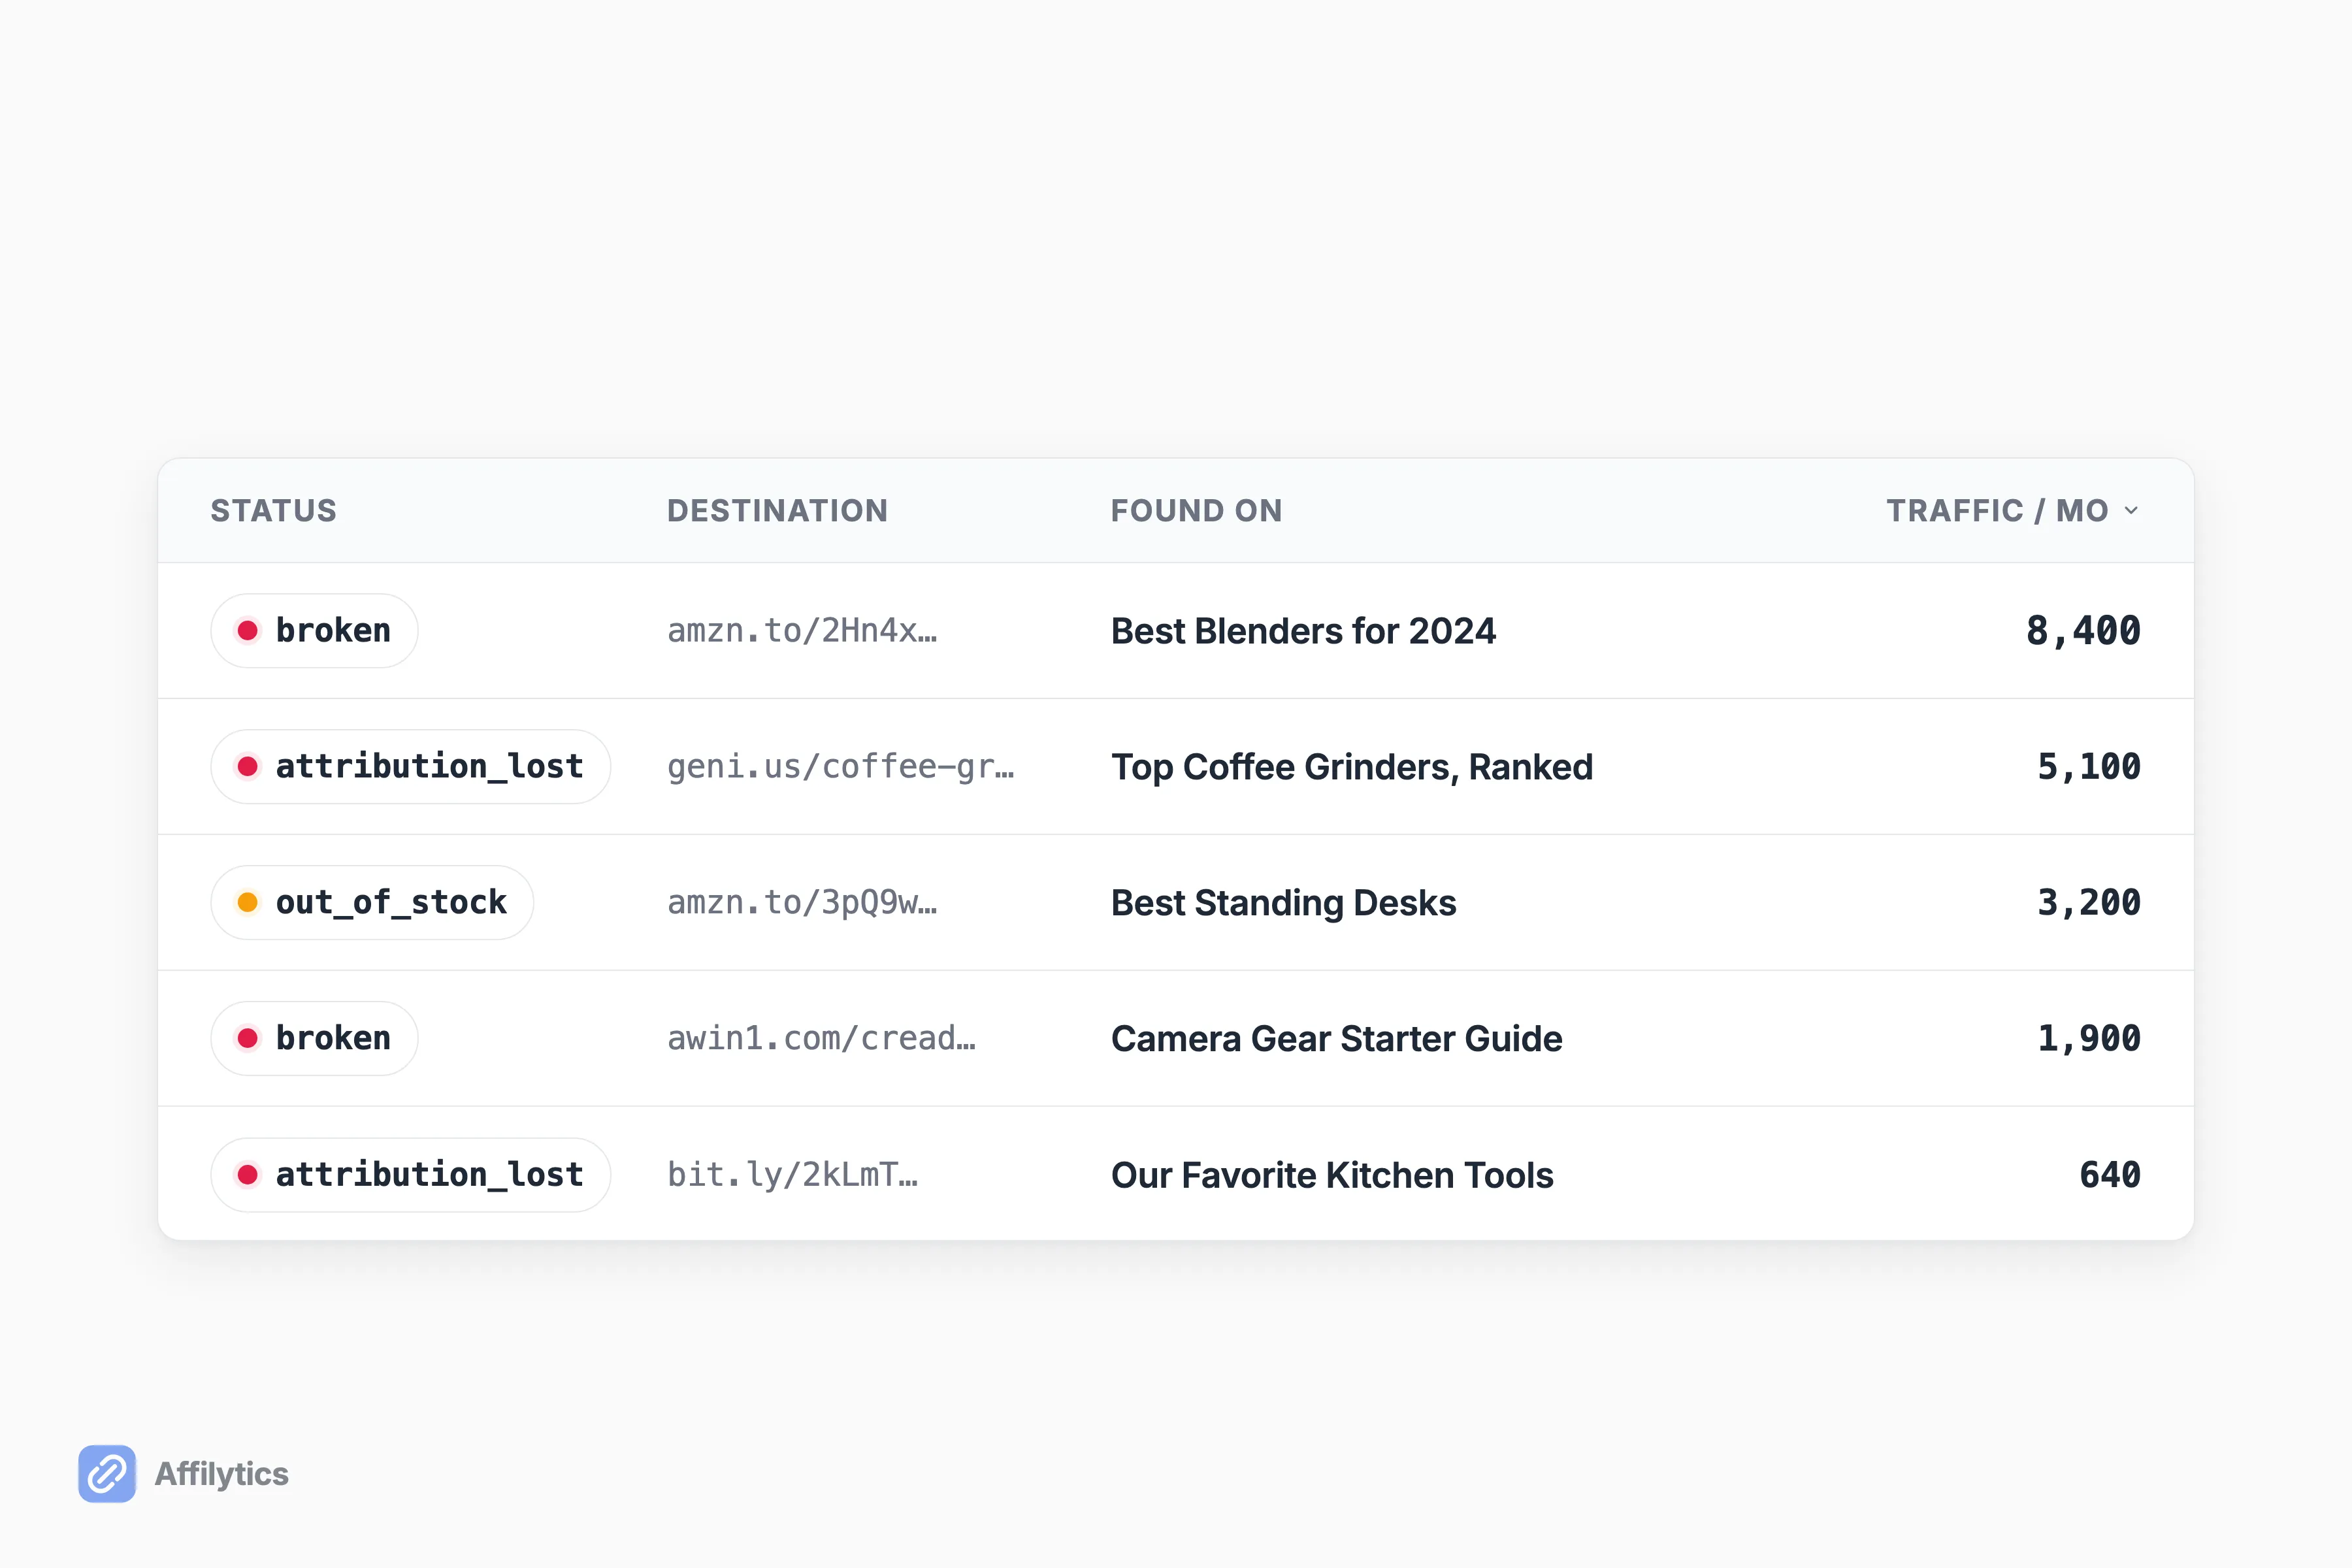This screenshot has width=2352, height=1568.
Task: Open the geni.us/coffee-gr… destination link
Action: click(x=841, y=767)
